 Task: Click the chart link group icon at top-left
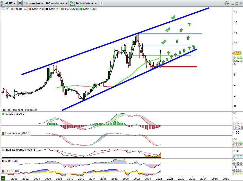click(x=2, y=3)
